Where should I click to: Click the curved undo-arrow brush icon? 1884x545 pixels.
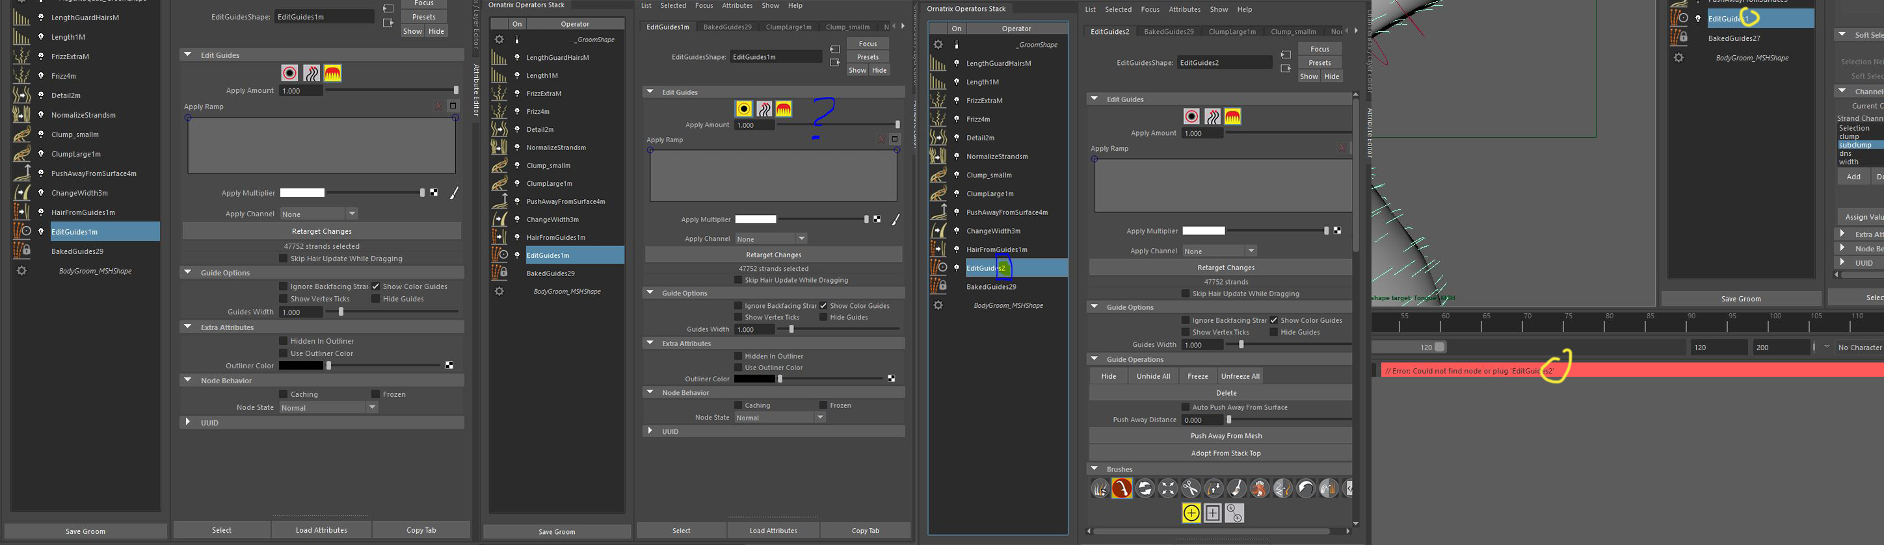1305,488
